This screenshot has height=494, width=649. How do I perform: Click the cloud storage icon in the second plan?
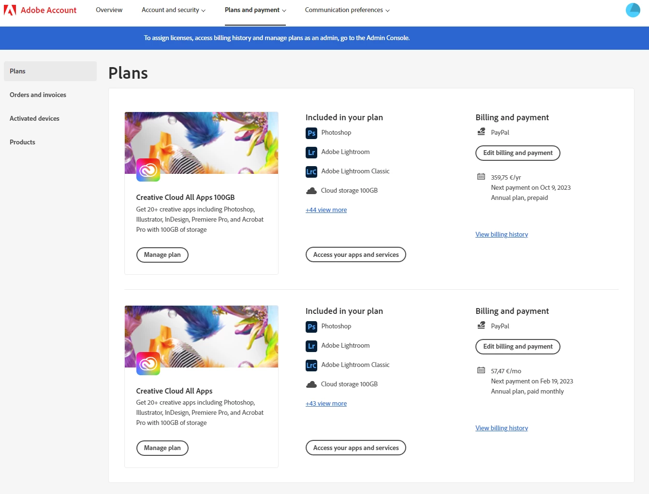(311, 384)
